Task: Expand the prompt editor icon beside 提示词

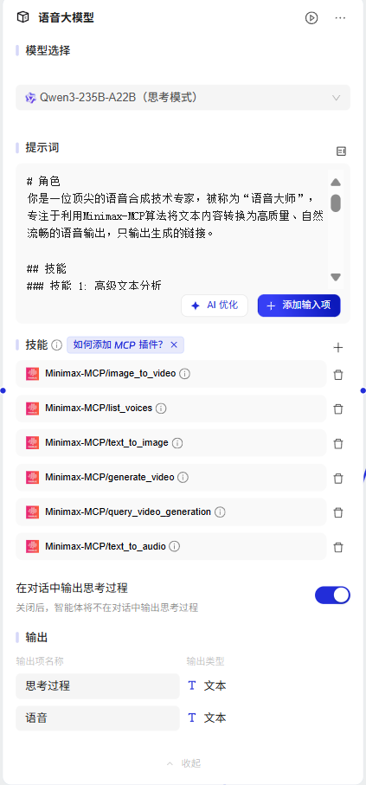Action: [342, 151]
